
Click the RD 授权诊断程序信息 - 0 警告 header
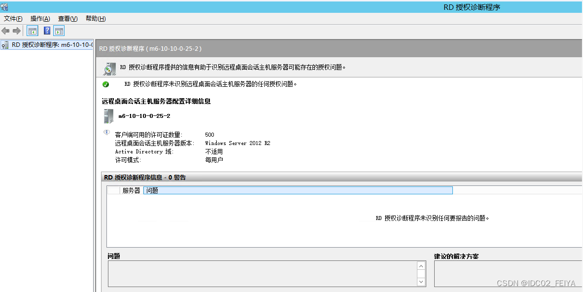(x=145, y=178)
